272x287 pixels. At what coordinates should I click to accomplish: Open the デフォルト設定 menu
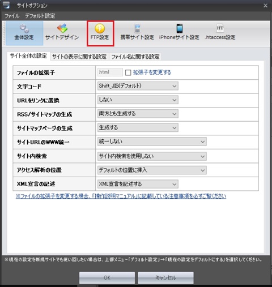40,16
